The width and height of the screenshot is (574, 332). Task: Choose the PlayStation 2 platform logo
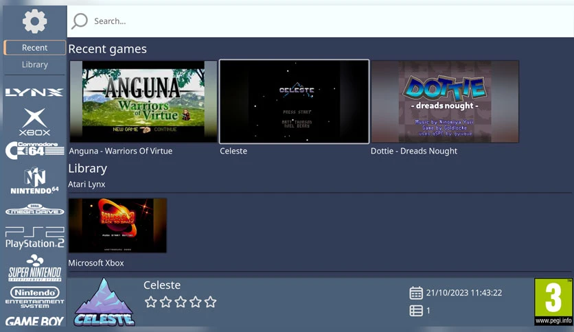click(x=35, y=237)
